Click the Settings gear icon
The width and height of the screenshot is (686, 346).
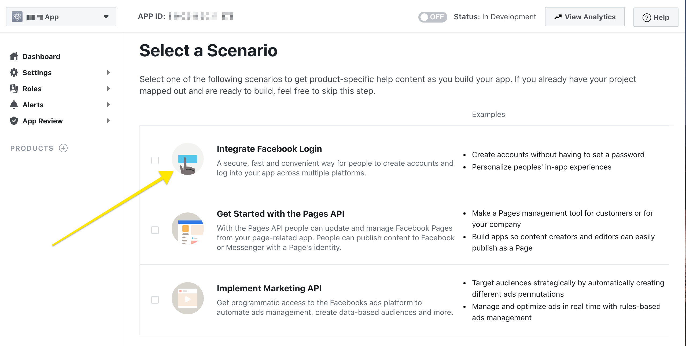point(14,72)
